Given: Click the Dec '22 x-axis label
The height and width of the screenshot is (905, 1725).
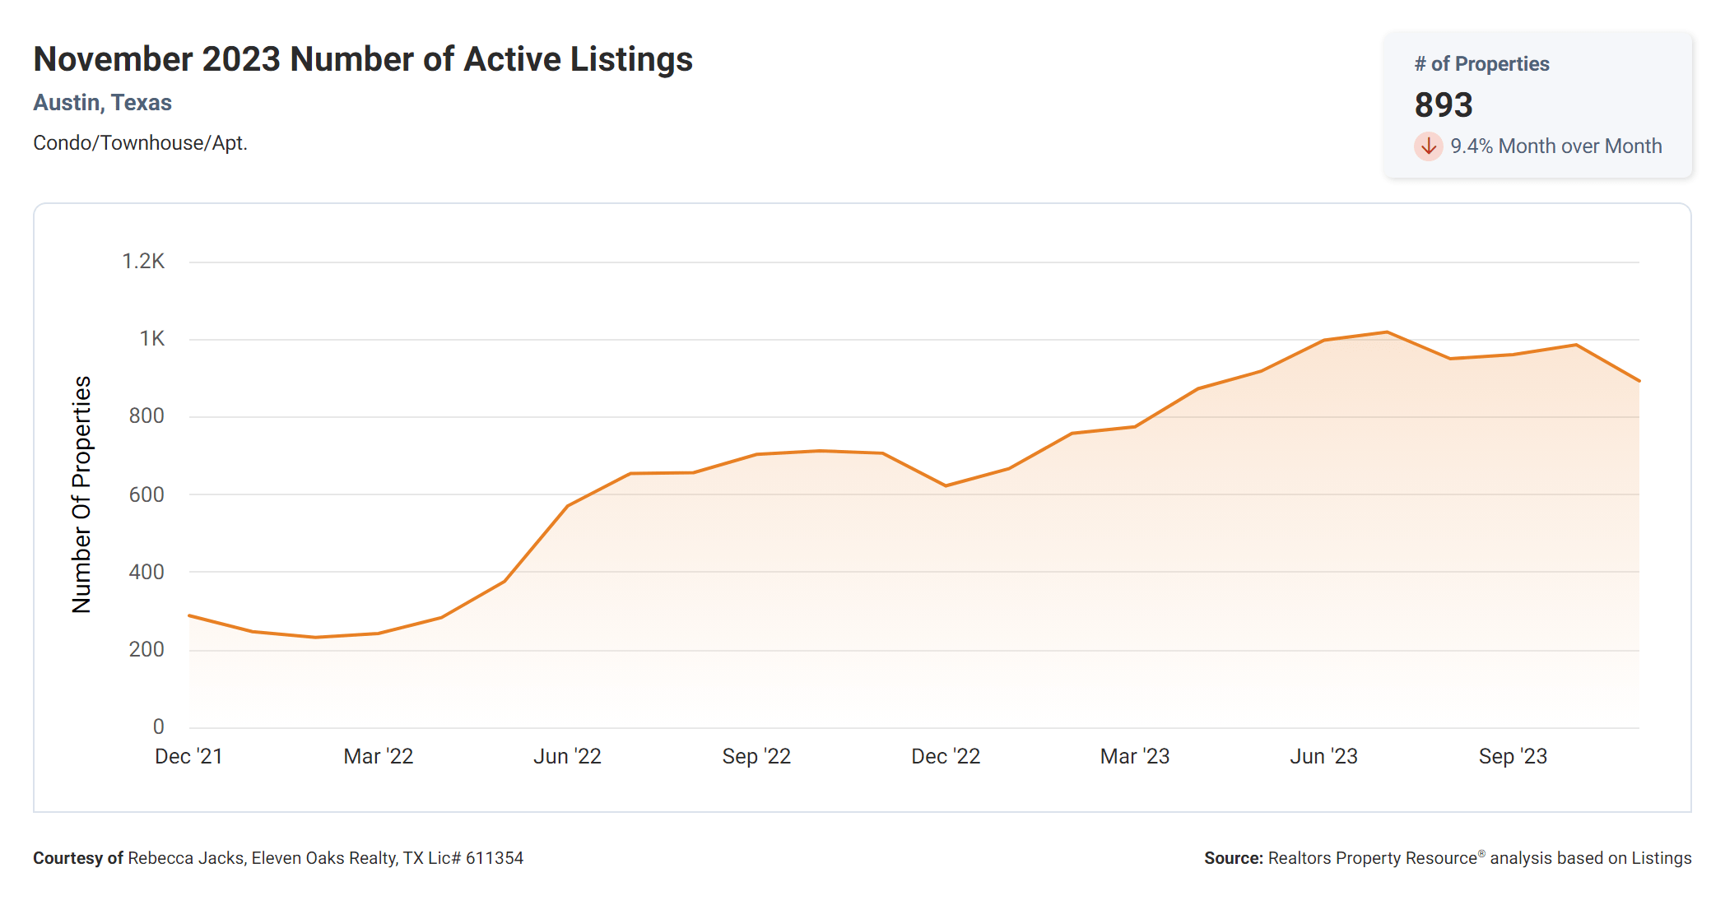Looking at the screenshot, I should pos(946,756).
